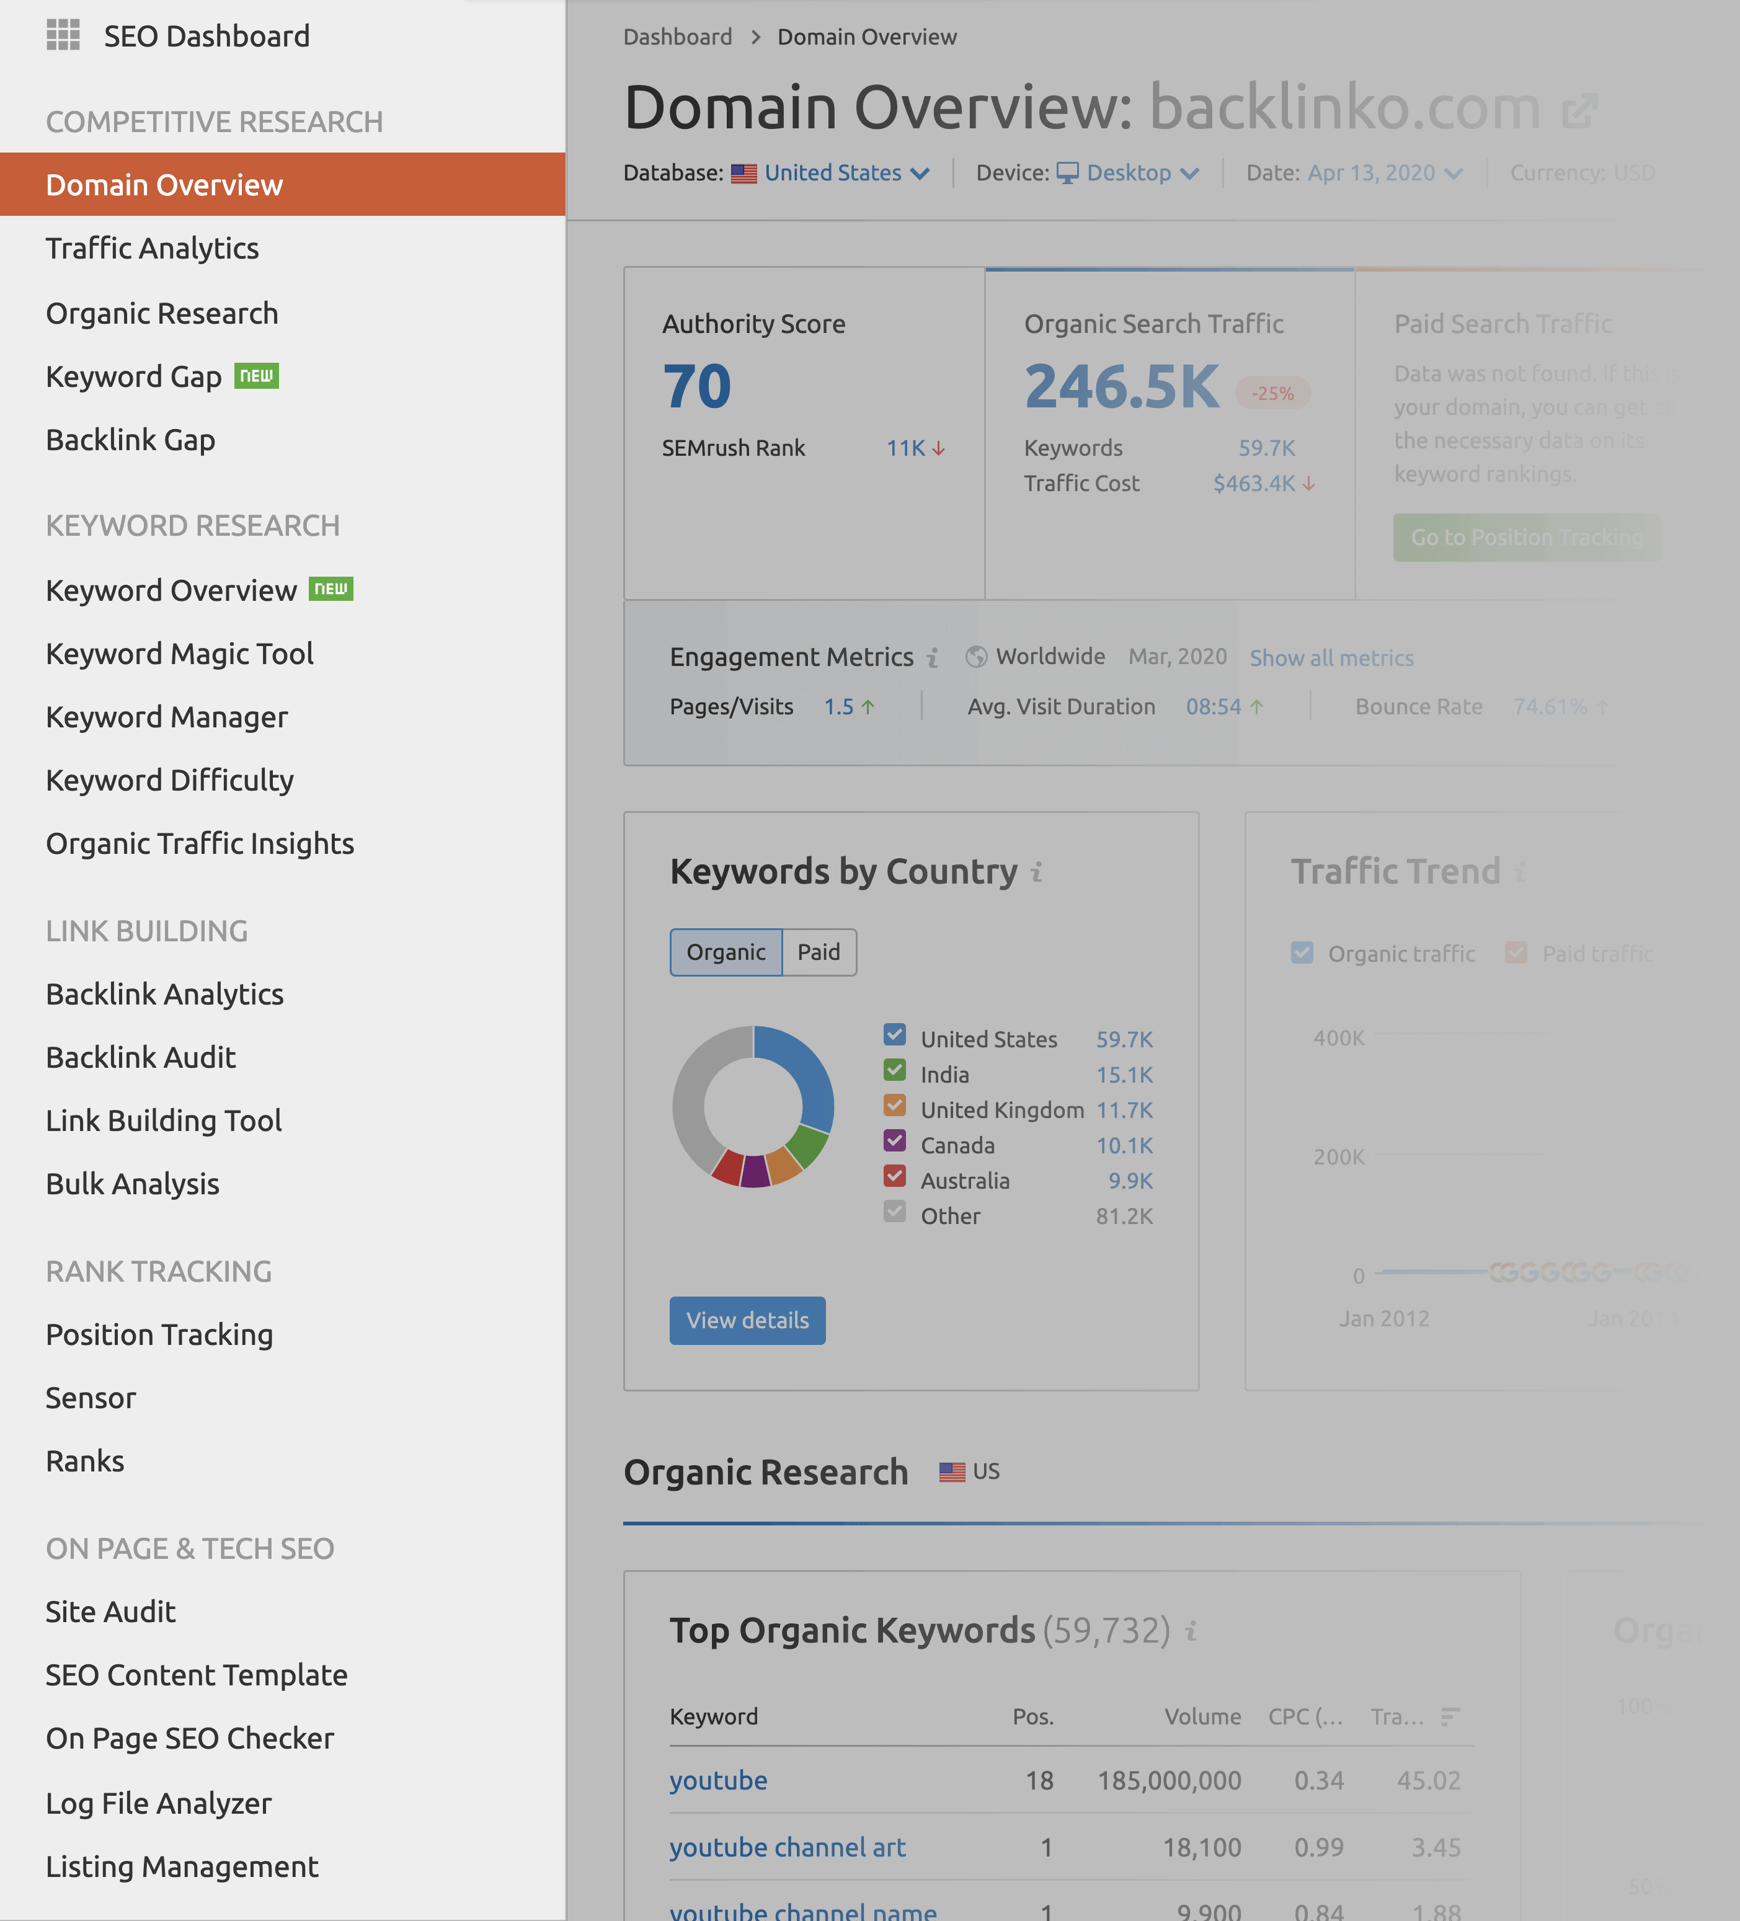Click the Avg. Visit Duration up arrow
Image resolution: width=1740 pixels, height=1921 pixels.
1257,707
